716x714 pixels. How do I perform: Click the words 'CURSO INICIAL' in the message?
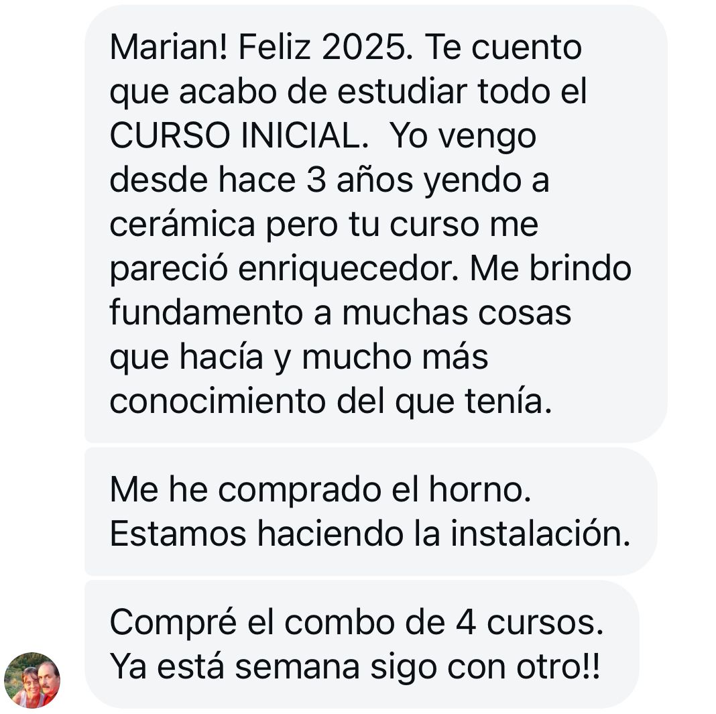(x=239, y=135)
